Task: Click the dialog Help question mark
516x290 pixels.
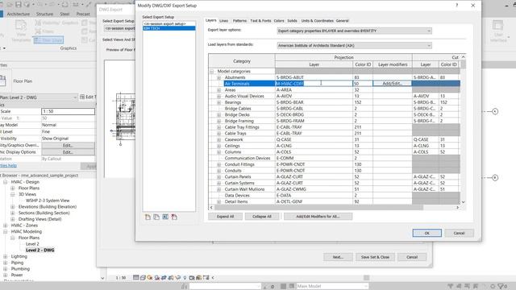Action: pos(457,6)
